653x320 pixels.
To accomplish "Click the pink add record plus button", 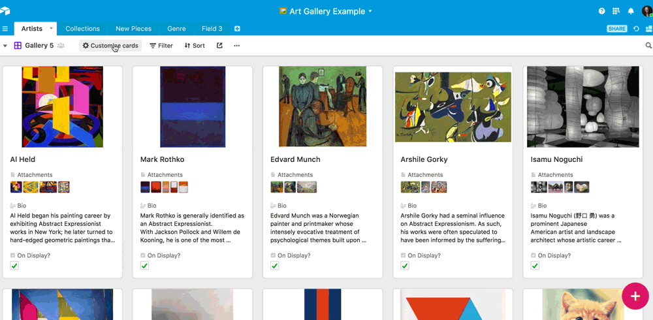I will 635,296.
